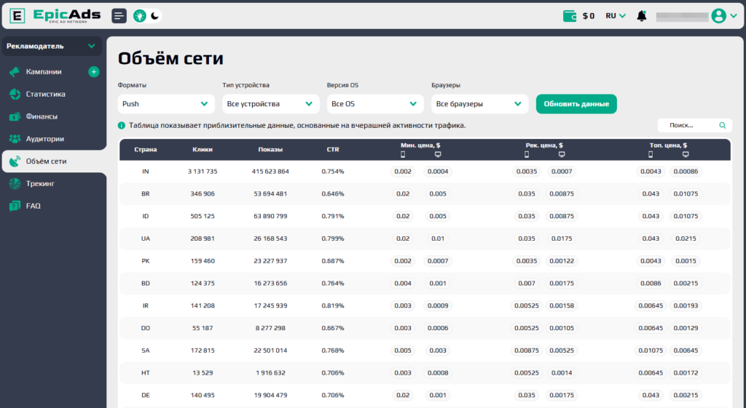Click the green info icon by table note
This screenshot has width=746, height=408.
pos(122,125)
